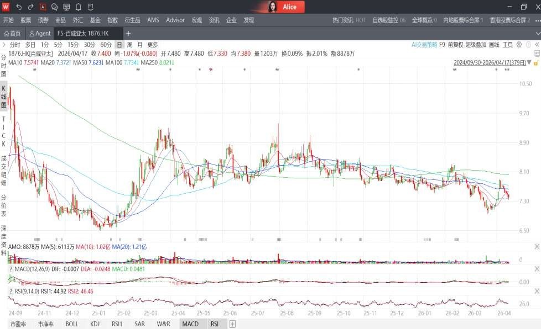Toggle the 前复权 price adjustment option
This screenshot has height=329, width=541.
point(456,44)
